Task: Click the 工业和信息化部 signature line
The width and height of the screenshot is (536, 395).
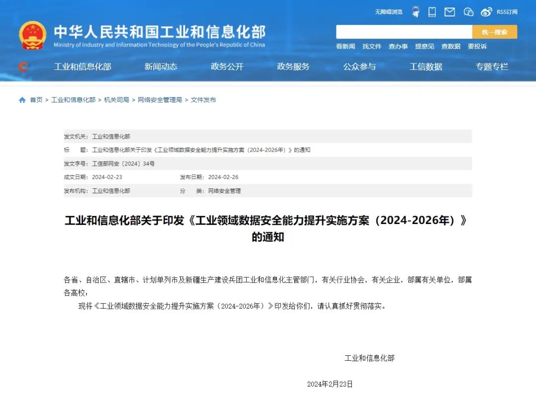Action: click(370, 358)
